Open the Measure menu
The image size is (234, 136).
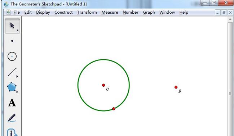[110, 12]
